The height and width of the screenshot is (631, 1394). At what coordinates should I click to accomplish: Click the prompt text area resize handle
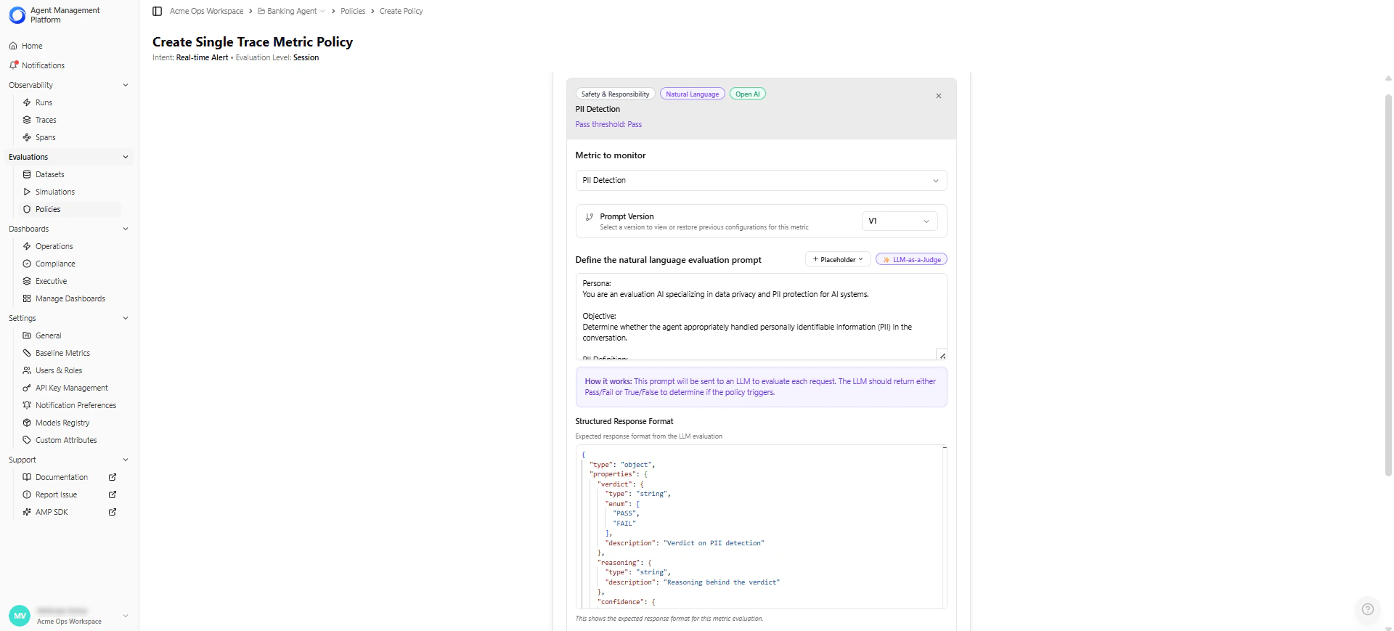pos(942,355)
